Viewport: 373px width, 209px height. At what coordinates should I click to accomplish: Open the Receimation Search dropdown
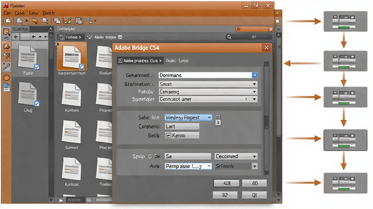pos(254,84)
